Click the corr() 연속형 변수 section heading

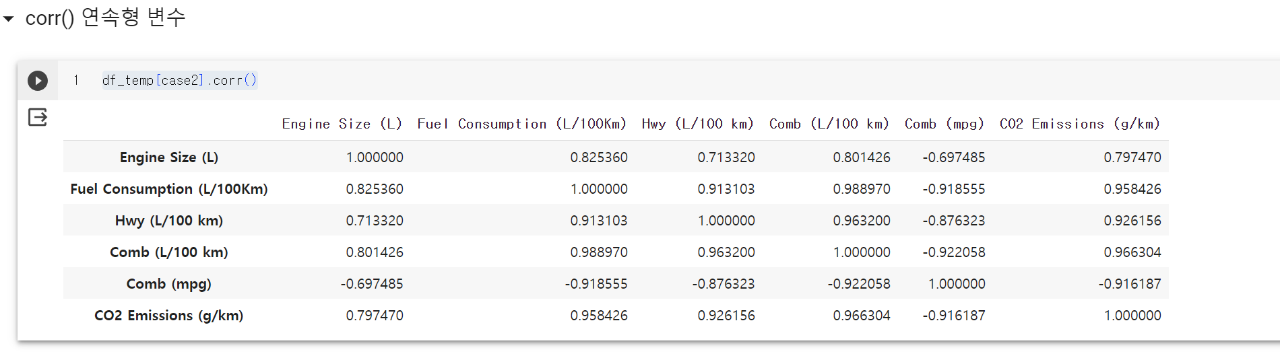click(x=105, y=17)
